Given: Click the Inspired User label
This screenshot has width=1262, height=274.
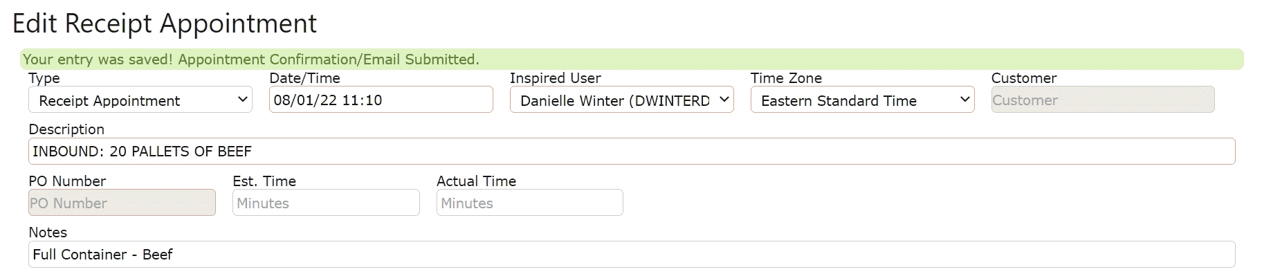Looking at the screenshot, I should coord(556,78).
